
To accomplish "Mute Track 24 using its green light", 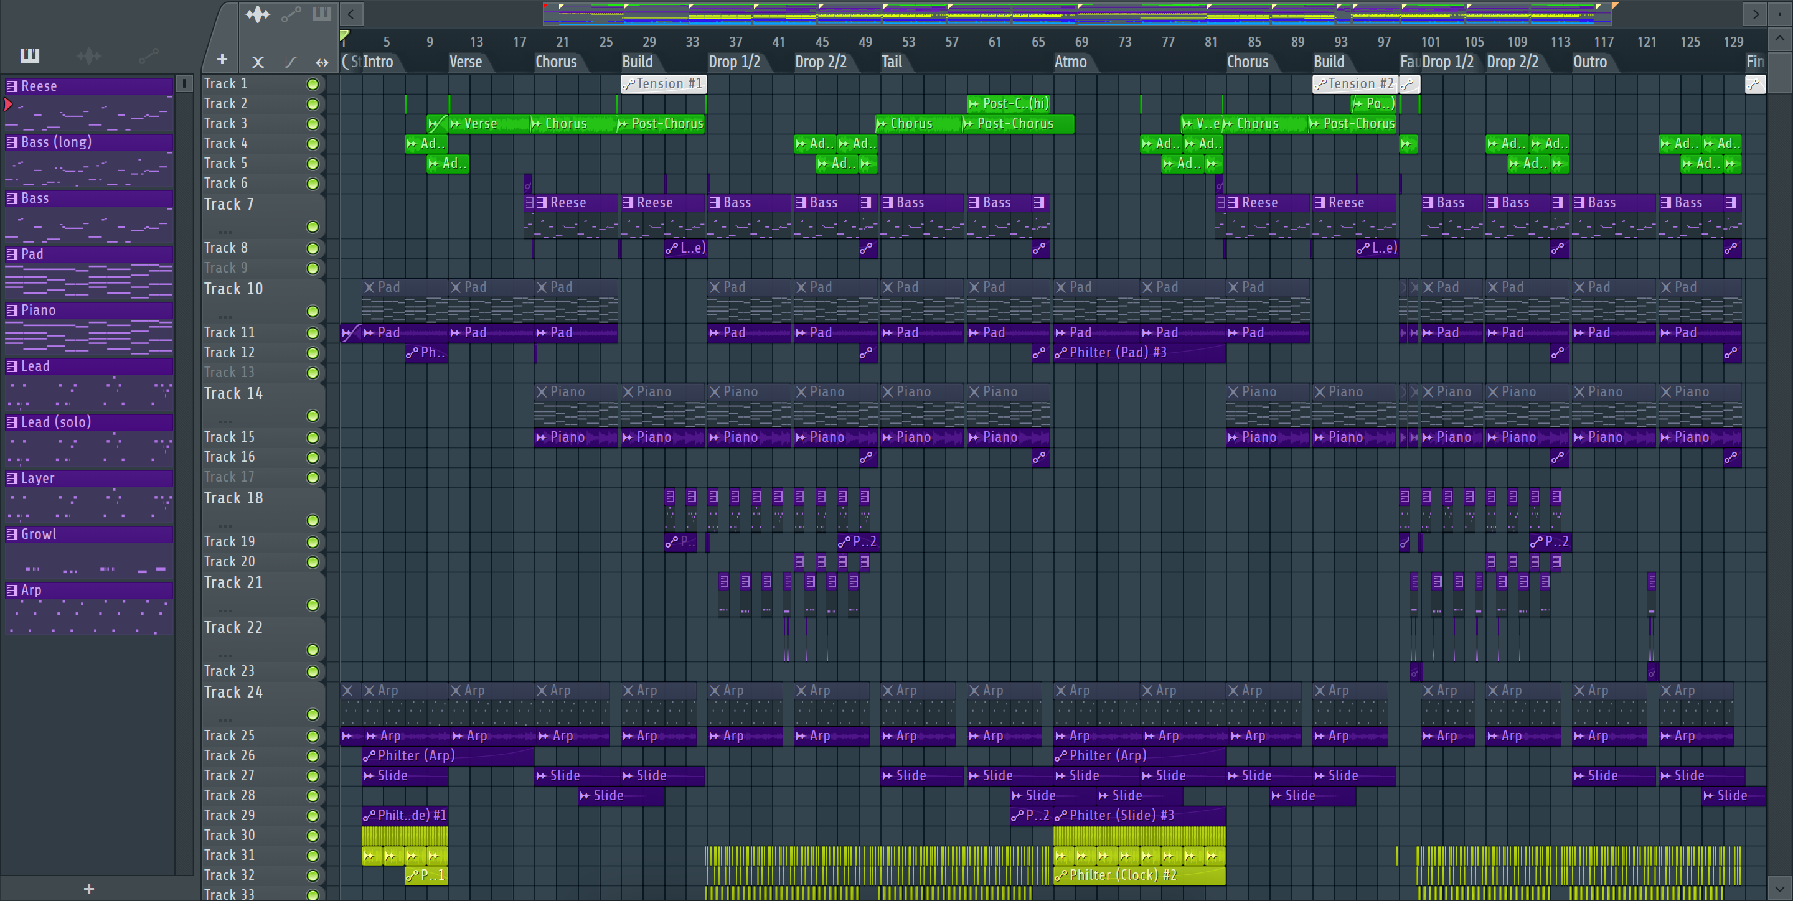I will pyautogui.click(x=313, y=714).
